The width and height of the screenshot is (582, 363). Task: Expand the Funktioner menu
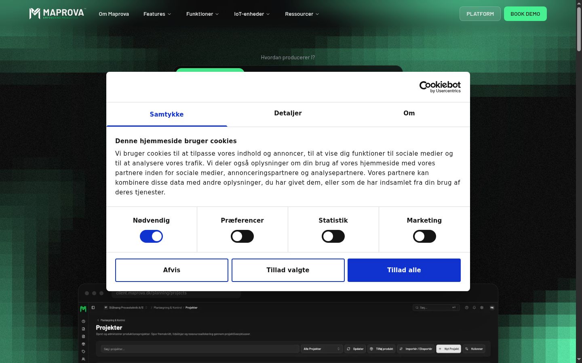[202, 14]
